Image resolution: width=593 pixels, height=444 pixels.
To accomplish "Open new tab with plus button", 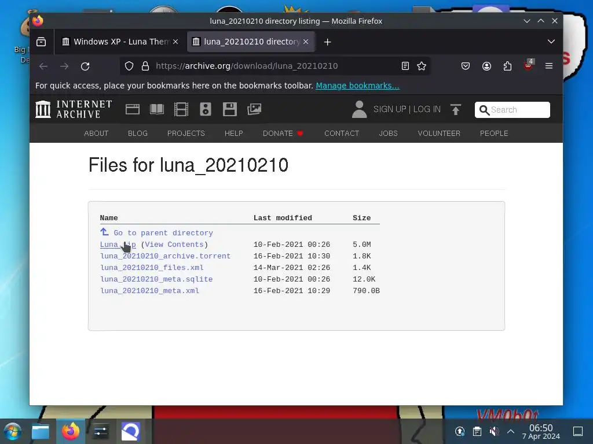I will tap(328, 42).
